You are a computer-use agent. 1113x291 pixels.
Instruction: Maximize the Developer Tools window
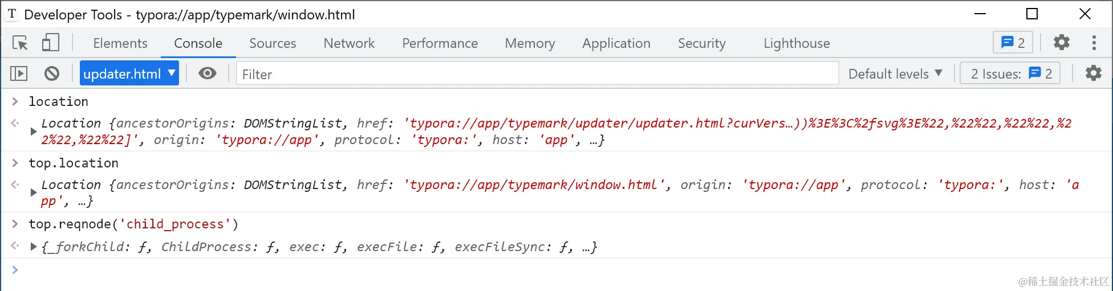point(1031,14)
